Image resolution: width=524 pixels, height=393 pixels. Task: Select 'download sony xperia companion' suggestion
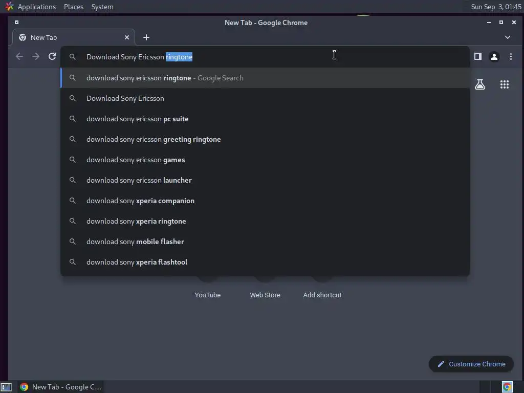[265, 201]
